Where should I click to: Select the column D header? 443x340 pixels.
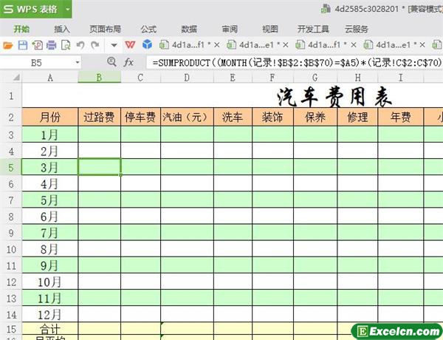(186, 78)
